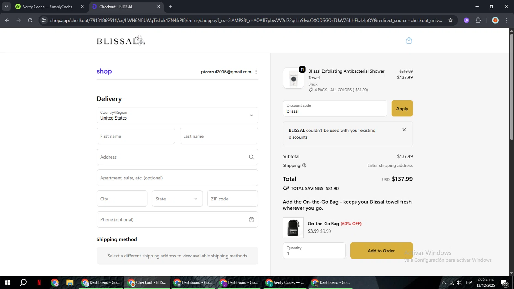Focus the First name field
Image resolution: width=514 pixels, height=289 pixels.
136,136
